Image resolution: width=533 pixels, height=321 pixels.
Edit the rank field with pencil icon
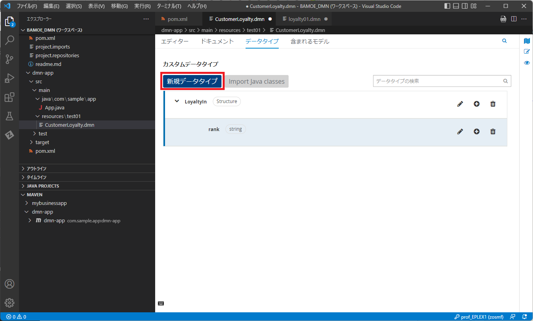(460, 131)
